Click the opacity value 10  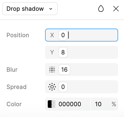click(x=98, y=104)
